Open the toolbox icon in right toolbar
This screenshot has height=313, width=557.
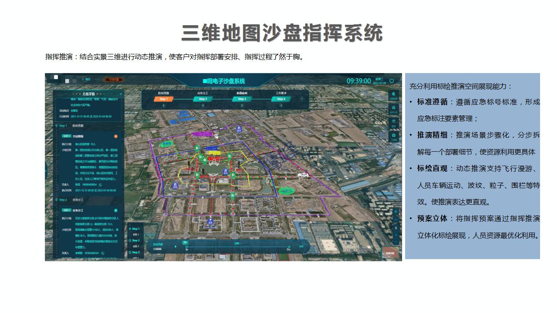393,137
